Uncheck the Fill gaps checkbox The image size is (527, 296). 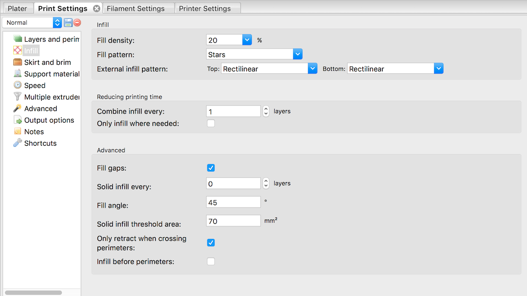211,168
